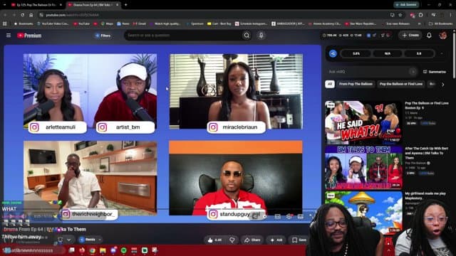Save the video with the Save button
456x256 pixels.
coord(299,240)
